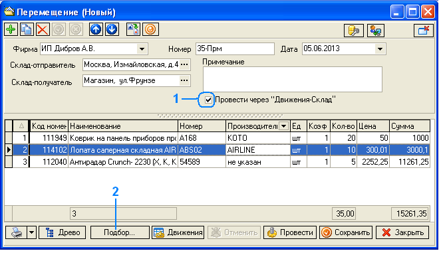Click the Движения button

point(178,232)
